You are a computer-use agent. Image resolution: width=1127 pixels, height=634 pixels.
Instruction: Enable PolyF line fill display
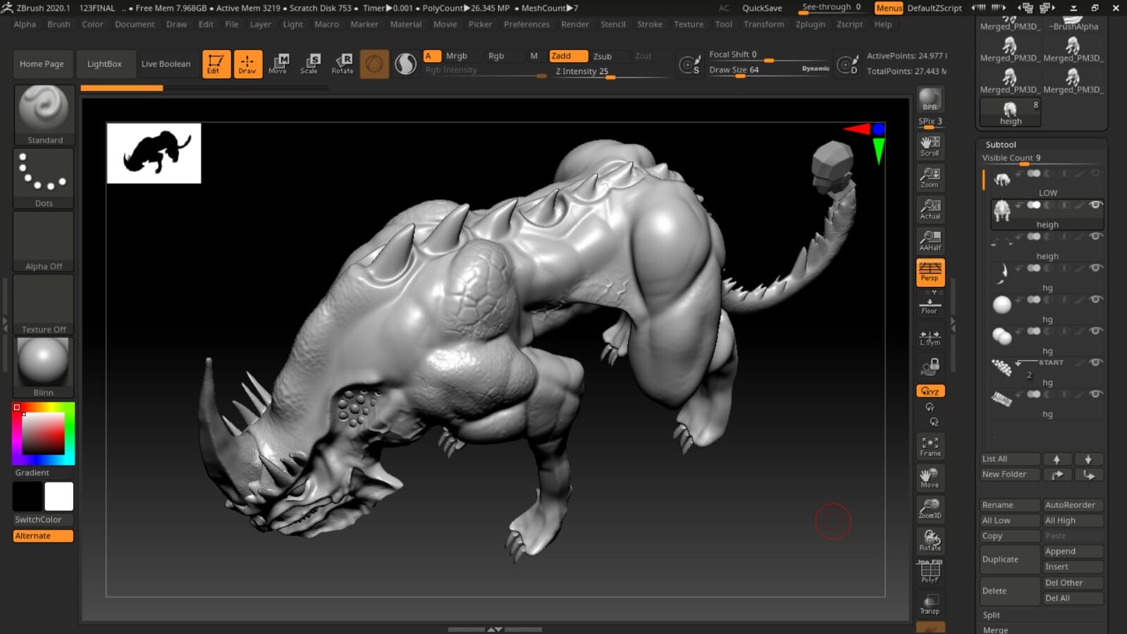coord(930,571)
